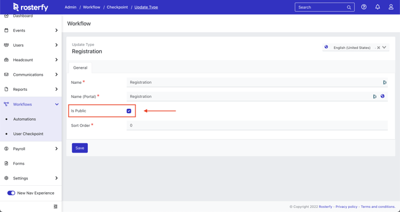
Task: Click merge-field icon in Name (Portal) field
Action: (374, 96)
